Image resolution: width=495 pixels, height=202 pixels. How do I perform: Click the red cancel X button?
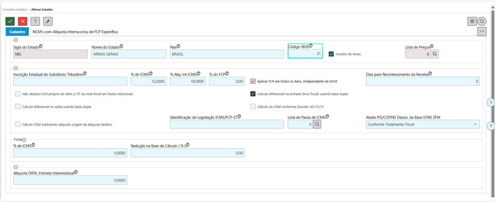coord(23,21)
